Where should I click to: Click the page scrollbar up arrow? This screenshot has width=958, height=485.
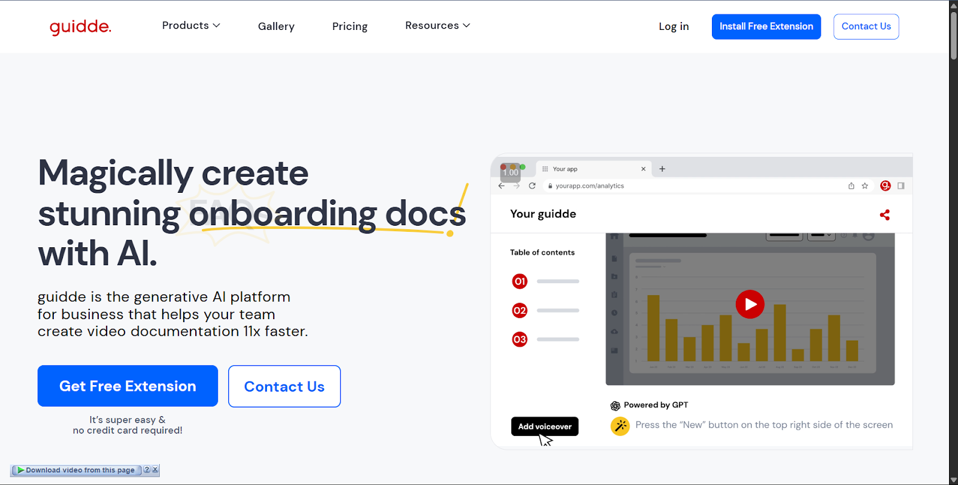coord(953,5)
